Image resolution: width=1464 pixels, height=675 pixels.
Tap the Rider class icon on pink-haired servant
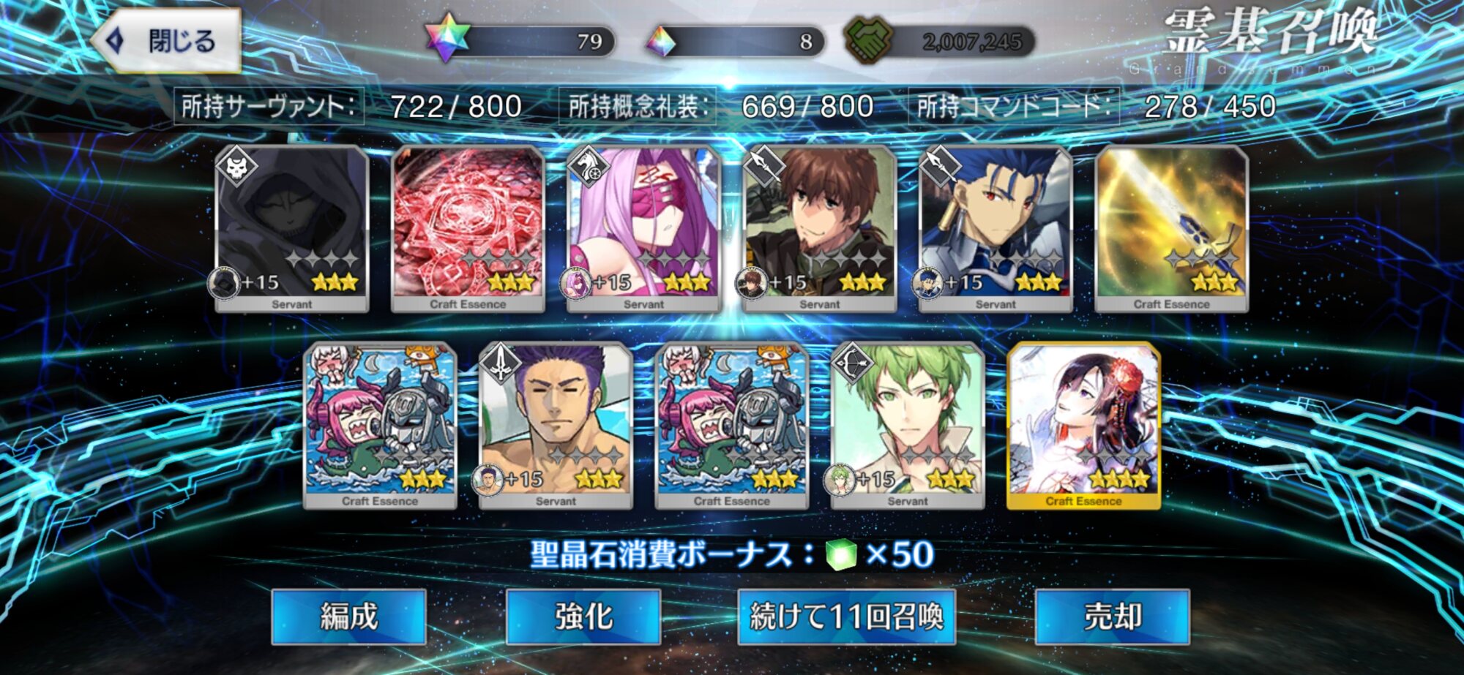tap(589, 167)
